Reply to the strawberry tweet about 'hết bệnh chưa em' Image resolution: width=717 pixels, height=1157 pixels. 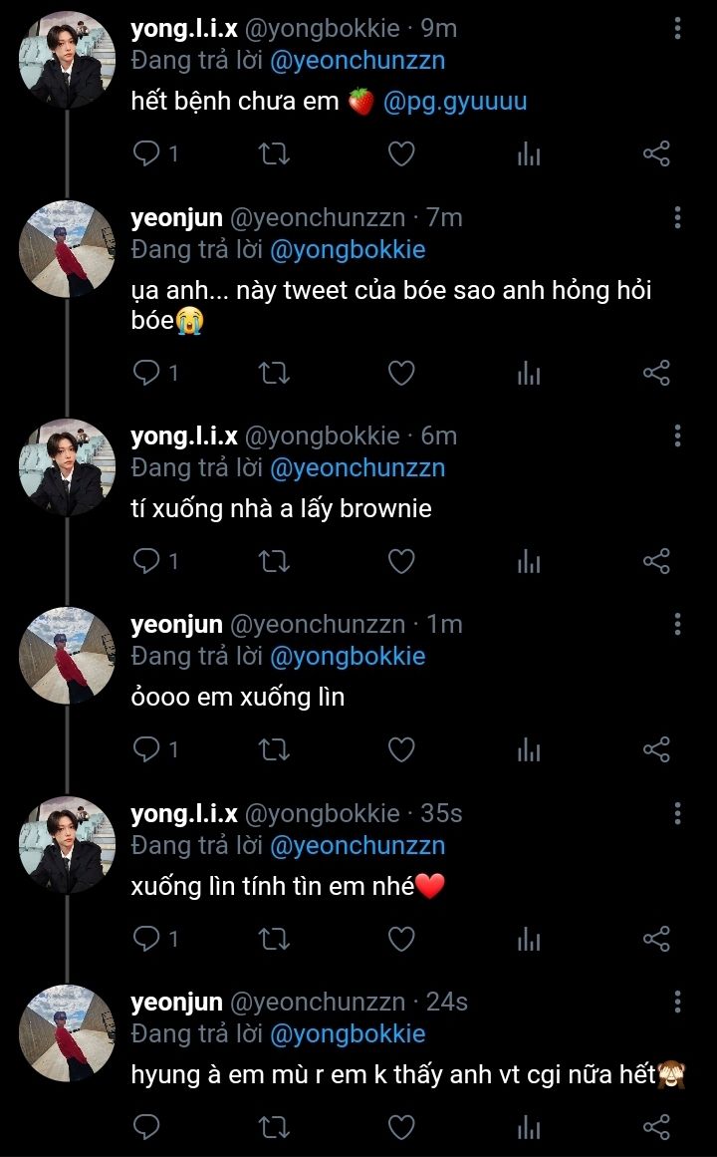[x=147, y=153]
